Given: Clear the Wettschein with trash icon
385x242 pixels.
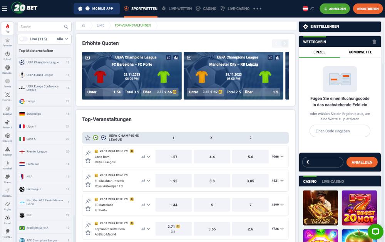Looking at the screenshot, I should click(374, 42).
